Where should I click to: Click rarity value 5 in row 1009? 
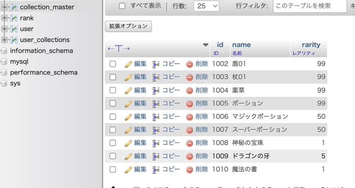tap(323, 156)
